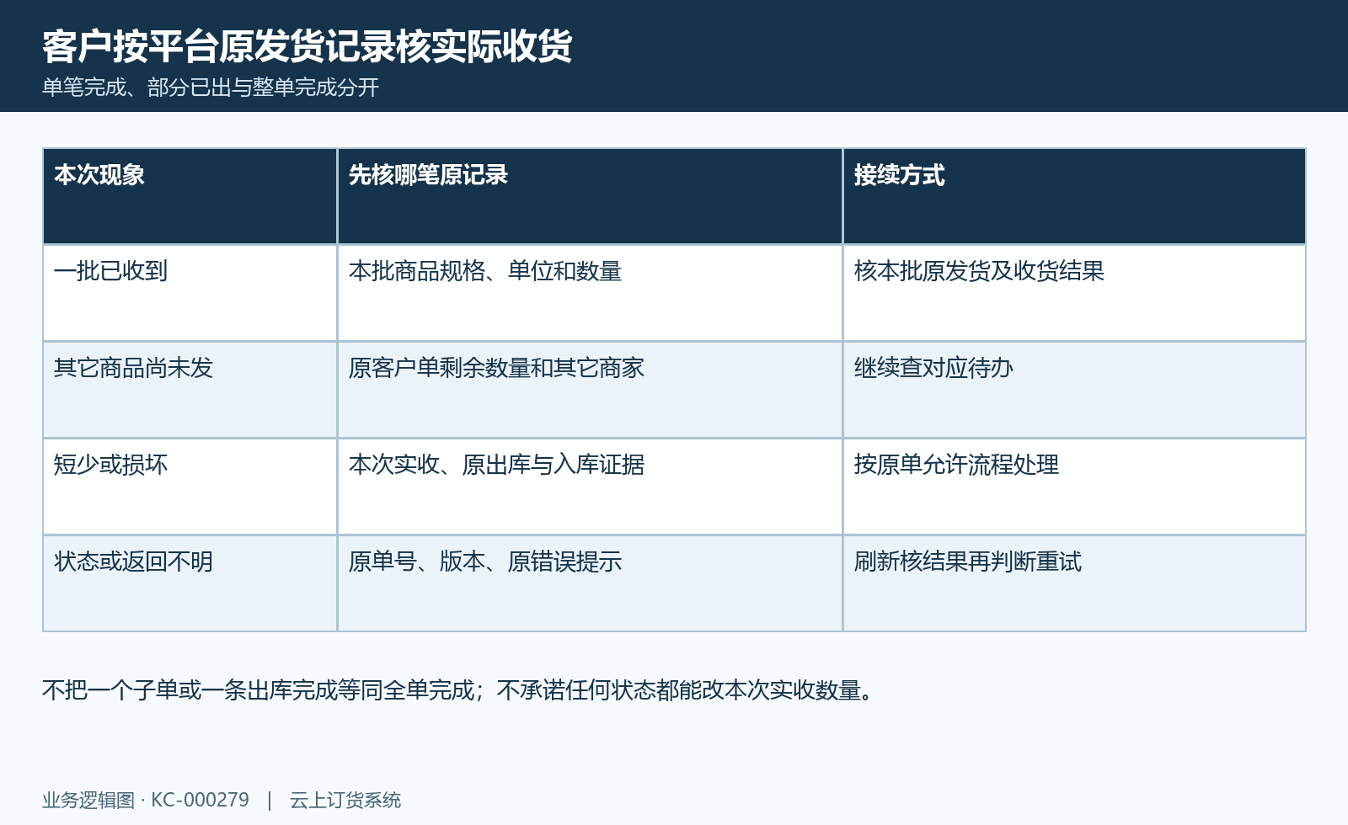The image size is (1348, 825).
Task: Click the cell 核本批原发货及收货结果
Action: tap(1074, 293)
